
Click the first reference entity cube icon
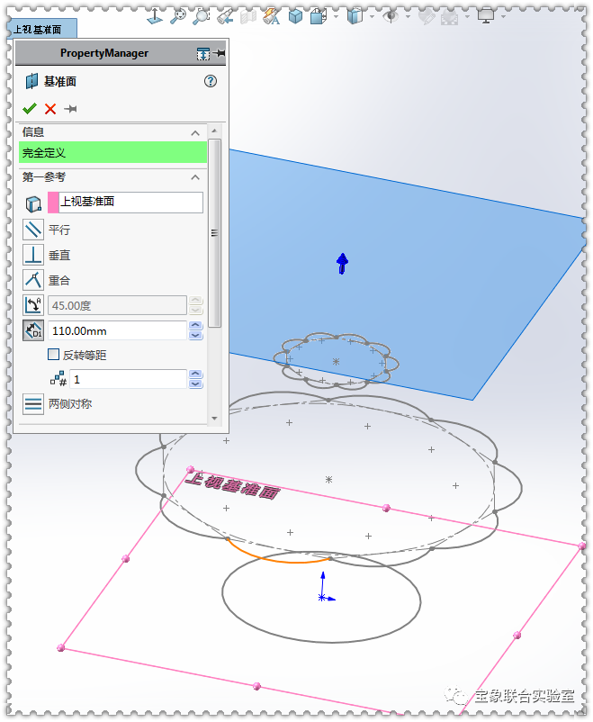[33, 203]
